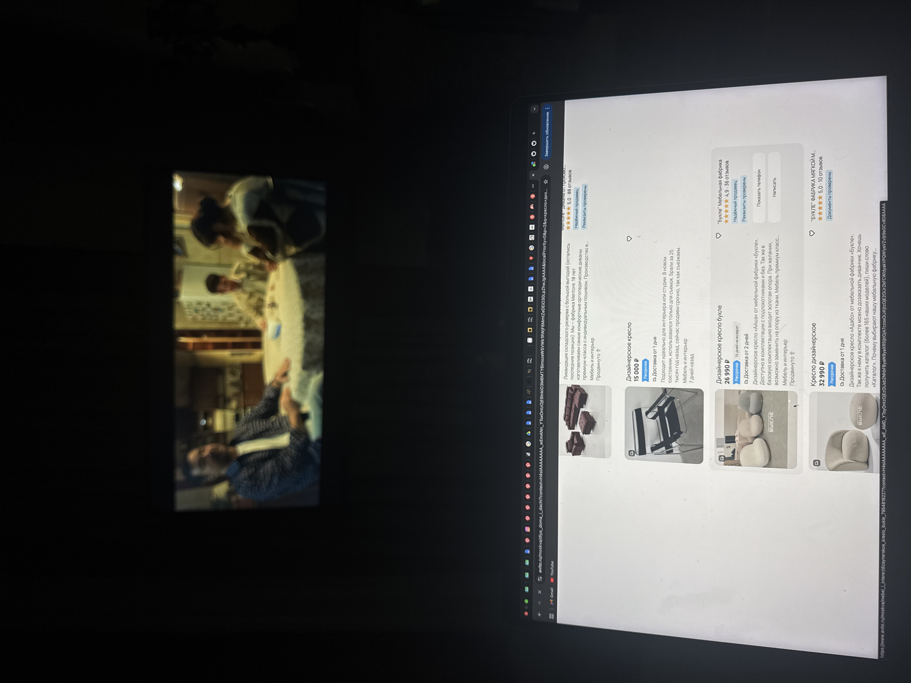911x683 pixels.
Task: Add the 15 000 ₽ designer chair to favorites
Action: [629, 239]
